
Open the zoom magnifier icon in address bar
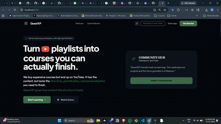pyautogui.click(x=160, y=10)
